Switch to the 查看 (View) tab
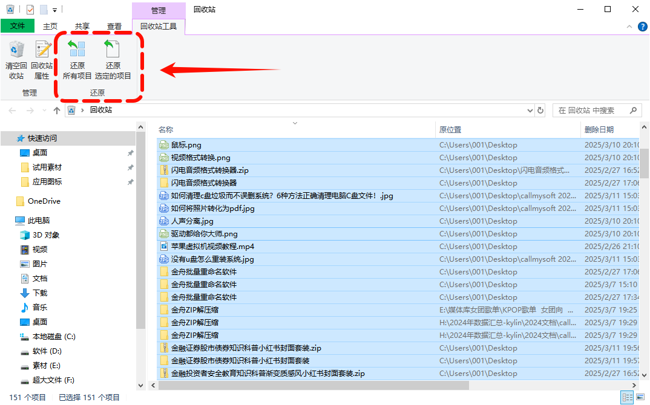Screen dimensions: 650x405 [x=114, y=26]
